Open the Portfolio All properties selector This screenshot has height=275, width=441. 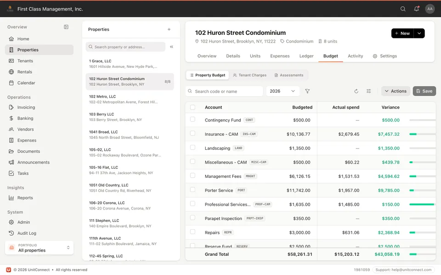39,248
